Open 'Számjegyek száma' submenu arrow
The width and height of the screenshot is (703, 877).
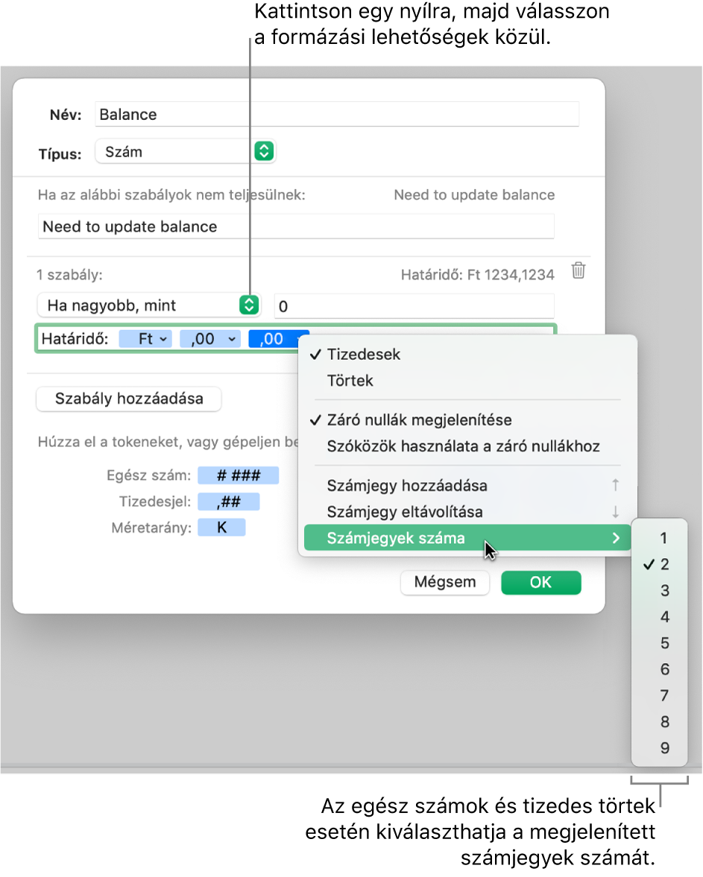pyautogui.click(x=616, y=538)
